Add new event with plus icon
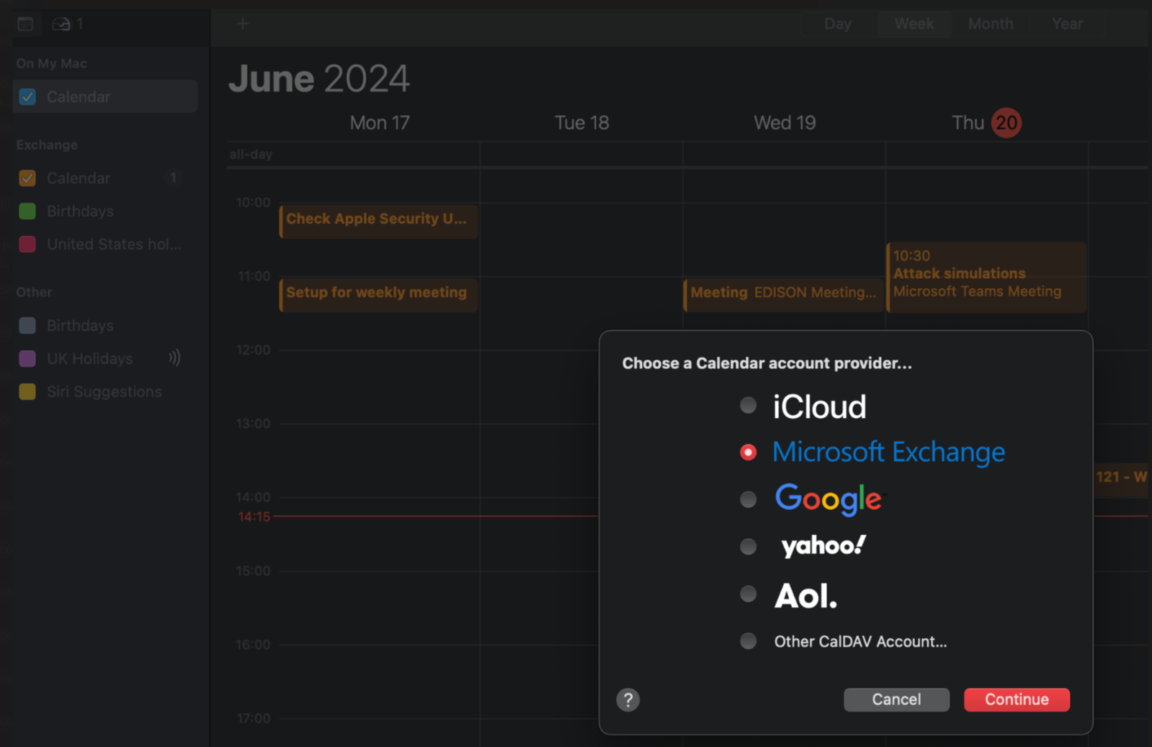This screenshot has width=1152, height=747. tap(243, 24)
